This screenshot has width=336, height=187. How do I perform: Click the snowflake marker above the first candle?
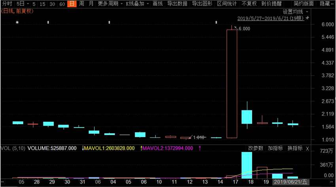point(17,22)
